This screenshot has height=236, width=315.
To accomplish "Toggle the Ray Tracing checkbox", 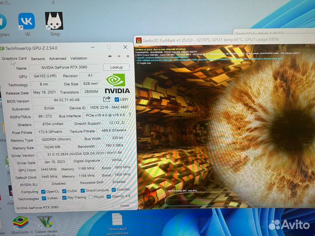I will pos(64,198).
